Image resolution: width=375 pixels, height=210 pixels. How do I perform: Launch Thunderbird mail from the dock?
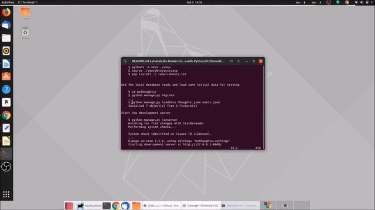click(x=6, y=25)
